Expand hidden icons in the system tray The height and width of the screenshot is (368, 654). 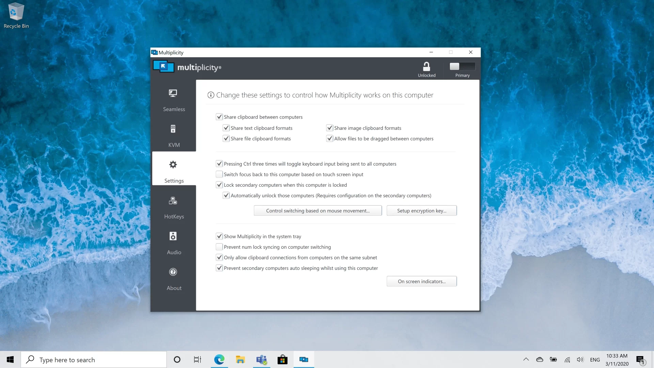click(526, 359)
